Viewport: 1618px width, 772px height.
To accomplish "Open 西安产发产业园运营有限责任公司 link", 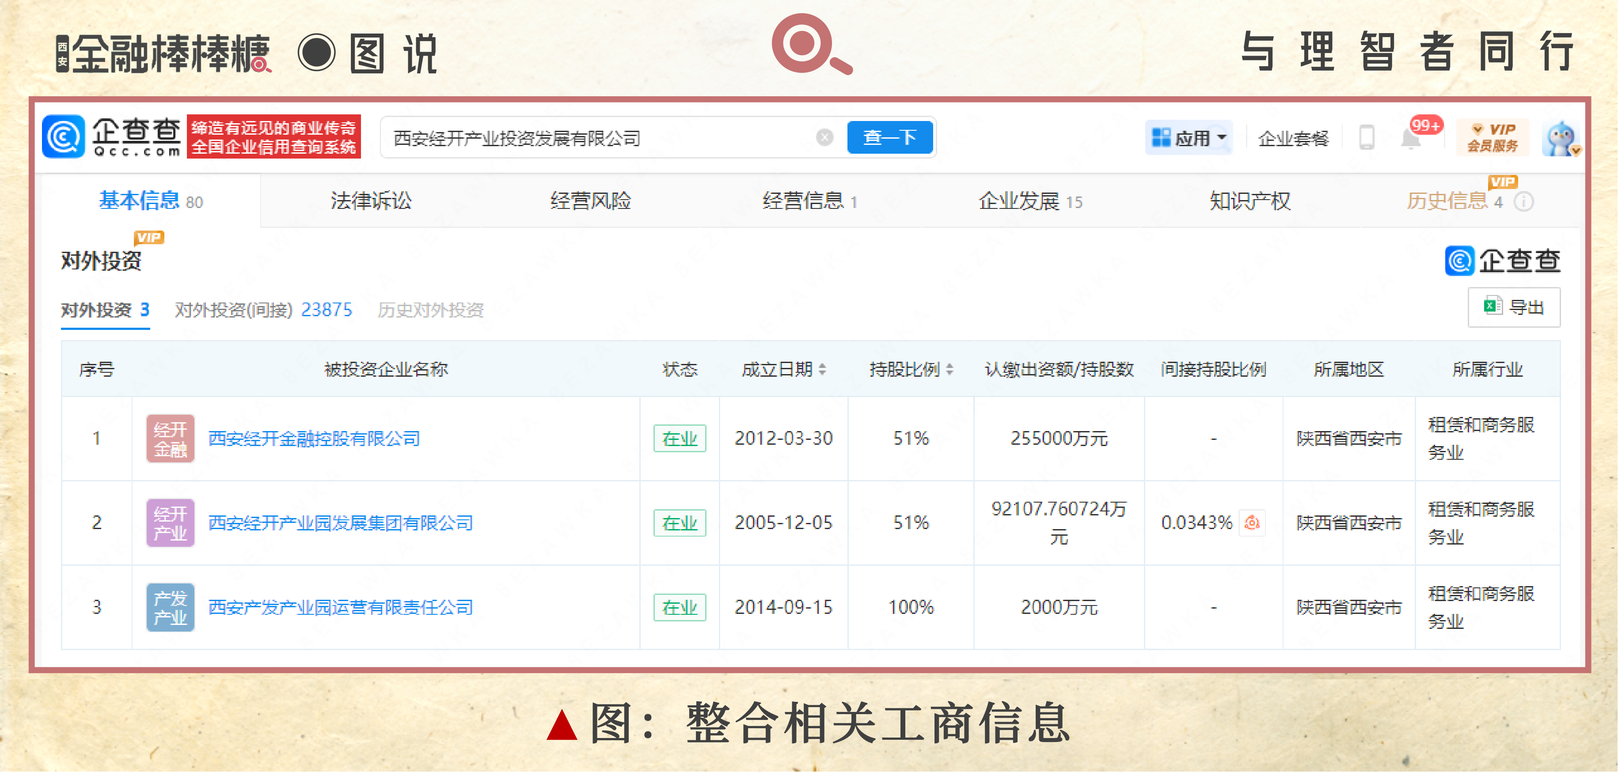I will point(340,608).
